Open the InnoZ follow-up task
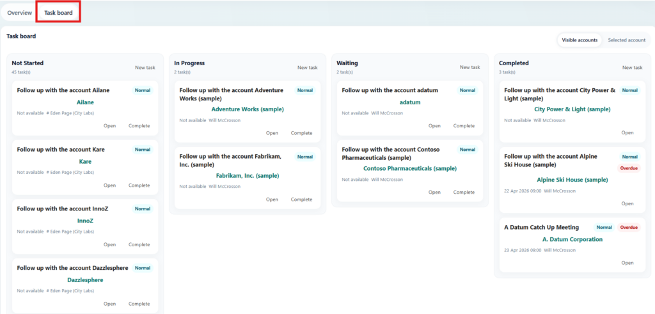This screenshot has height=314, width=655. click(x=109, y=244)
